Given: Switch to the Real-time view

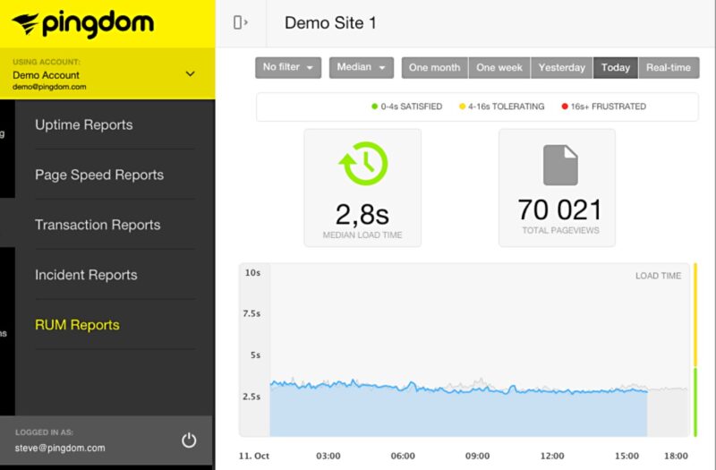Looking at the screenshot, I should [669, 68].
